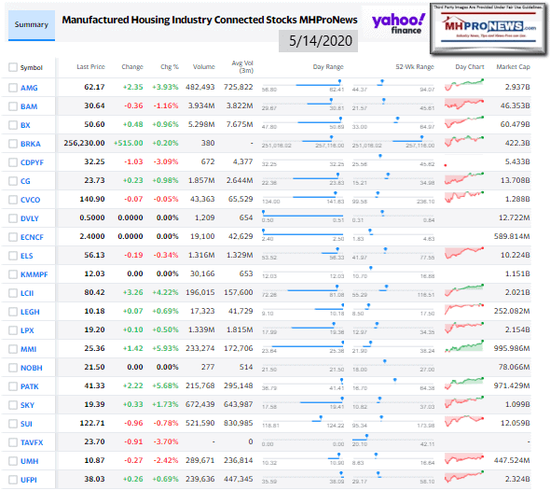Sort by Day Range column header

tap(328, 67)
